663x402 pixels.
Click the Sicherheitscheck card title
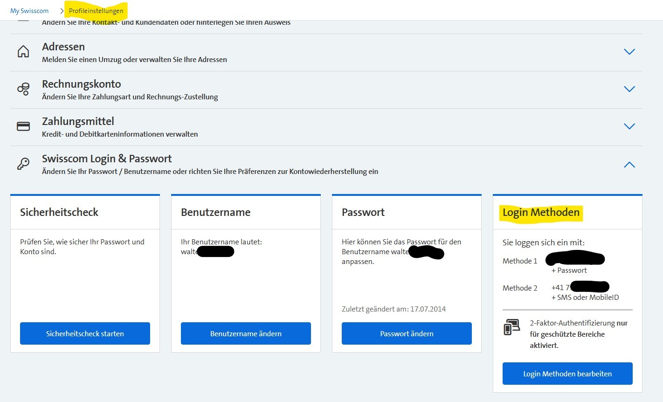59,213
